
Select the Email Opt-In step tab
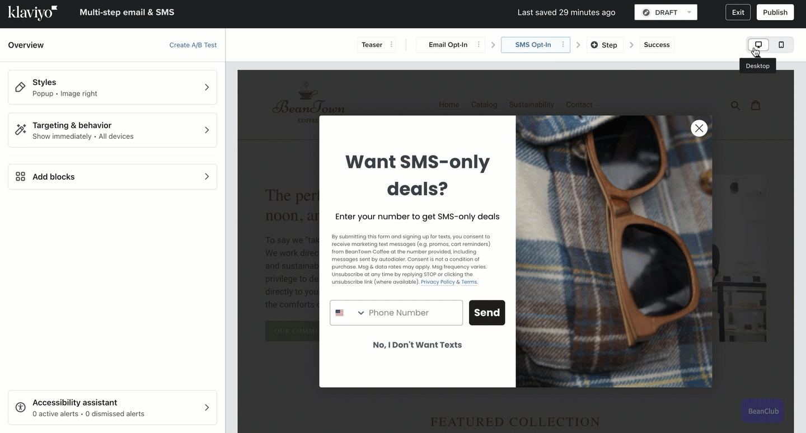[x=448, y=45]
